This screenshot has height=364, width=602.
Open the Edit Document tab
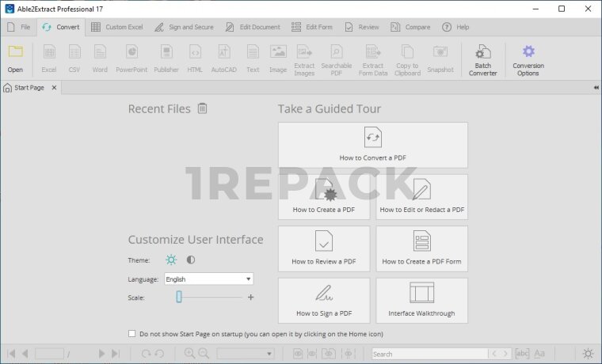point(253,27)
